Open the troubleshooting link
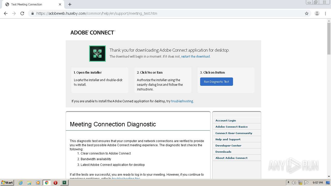 pyautogui.click(x=182, y=101)
